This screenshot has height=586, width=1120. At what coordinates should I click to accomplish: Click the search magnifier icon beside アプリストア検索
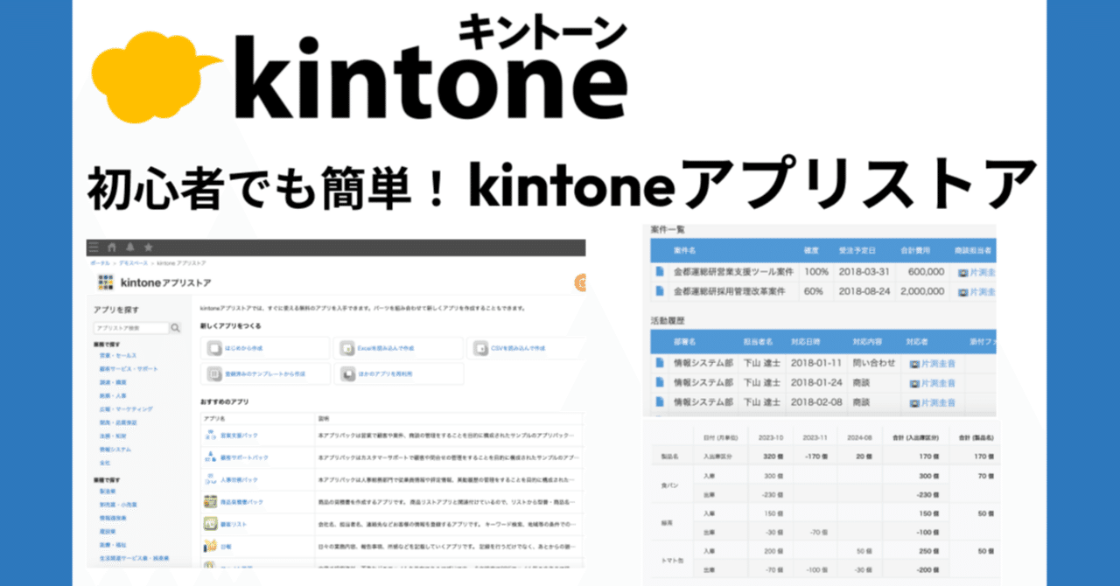[174, 327]
